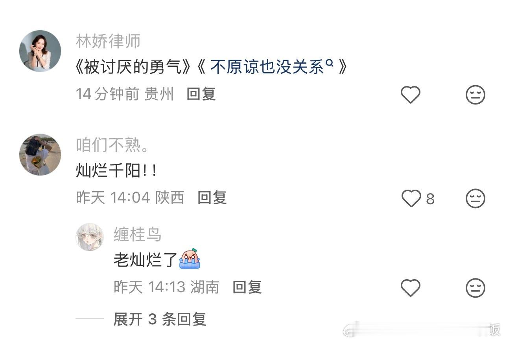Screen dimensions: 505x342
Task: Like 缠桂鸟's reply with the heart icon
Action: (x=410, y=288)
